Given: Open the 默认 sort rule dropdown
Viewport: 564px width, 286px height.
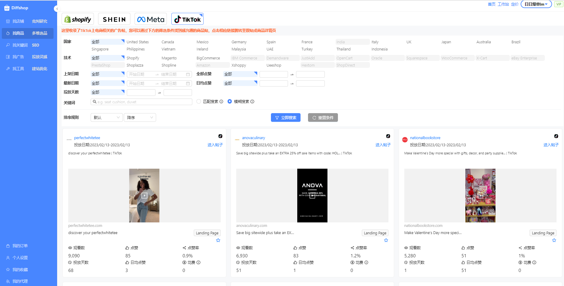Looking at the screenshot, I should tap(106, 118).
